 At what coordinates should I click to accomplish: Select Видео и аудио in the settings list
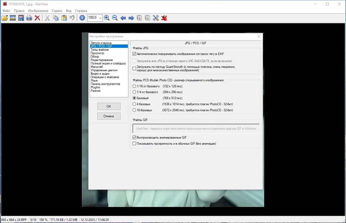[109, 74]
